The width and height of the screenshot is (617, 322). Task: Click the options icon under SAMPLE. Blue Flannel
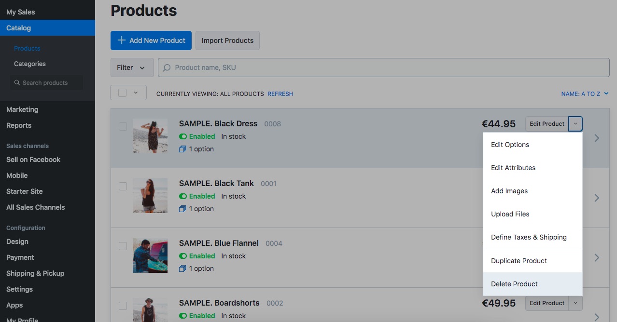[182, 269]
